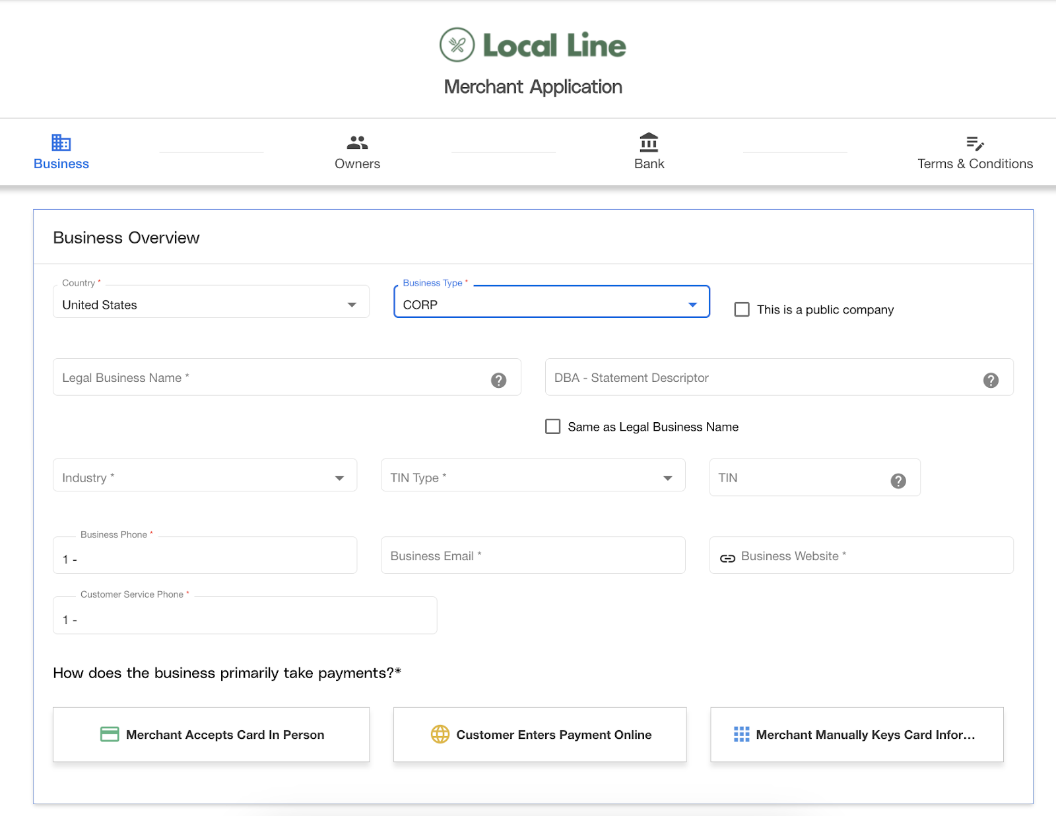Select Merchant Manually Keys Card Information option
This screenshot has width=1056, height=816.
[857, 734]
